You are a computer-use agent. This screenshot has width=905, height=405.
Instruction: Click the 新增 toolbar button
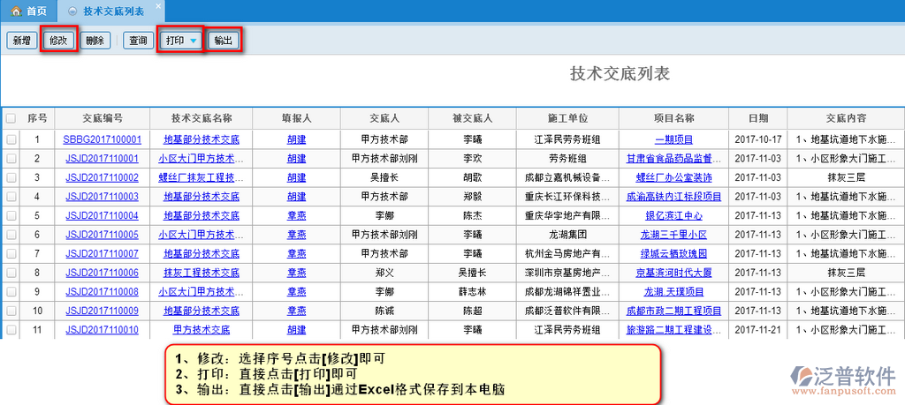[22, 41]
